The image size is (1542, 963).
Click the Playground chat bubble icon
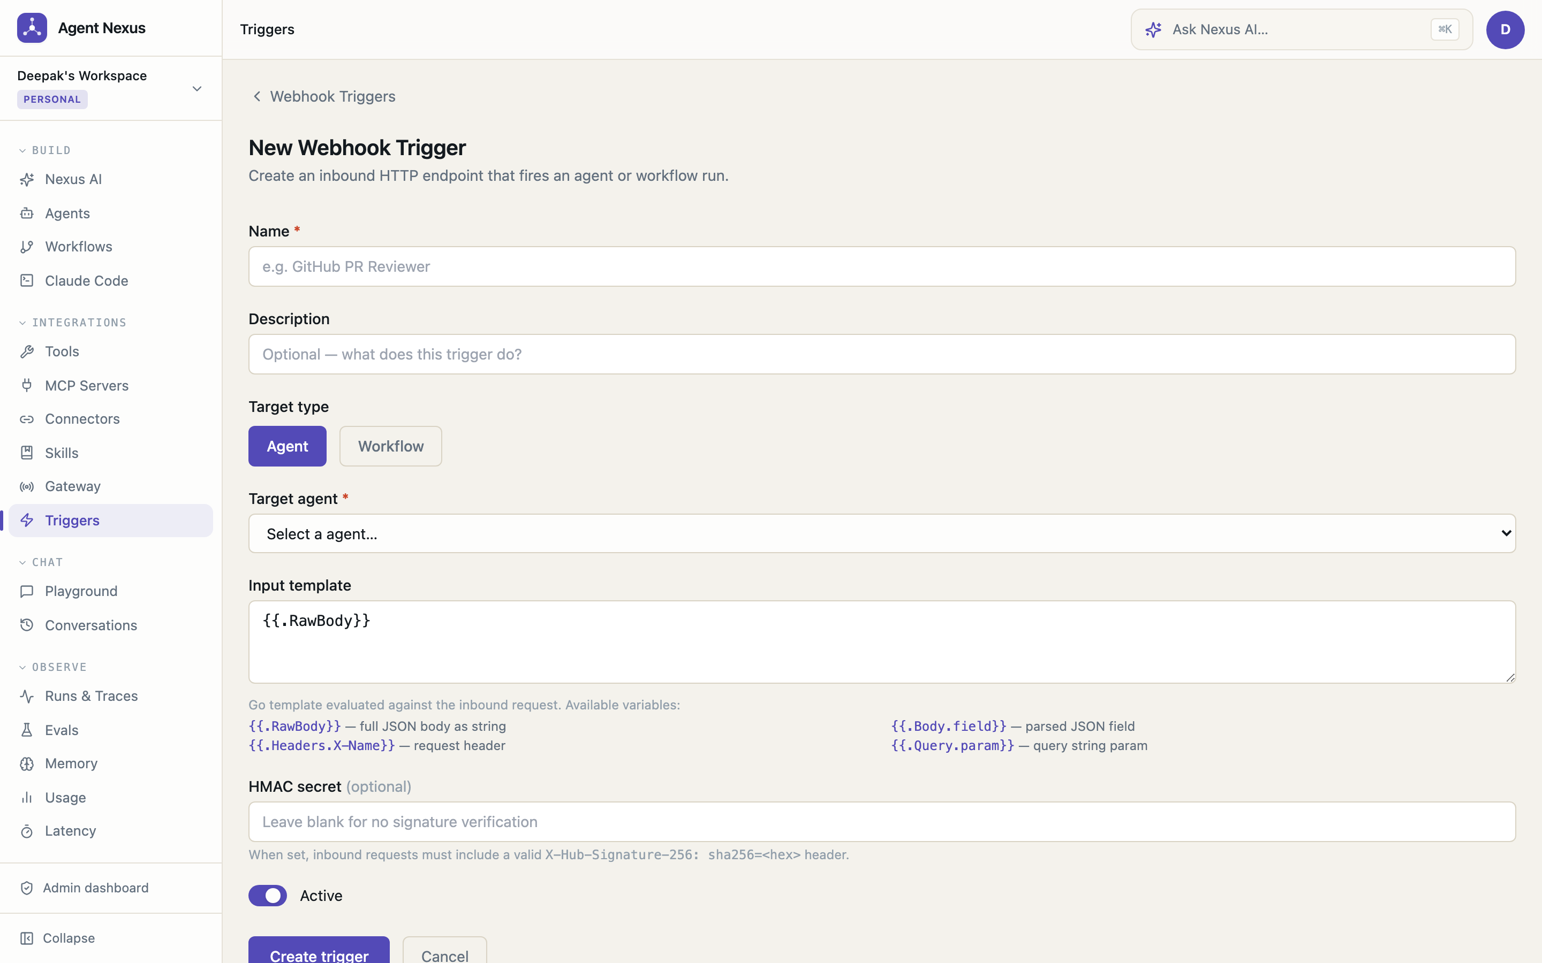click(27, 591)
